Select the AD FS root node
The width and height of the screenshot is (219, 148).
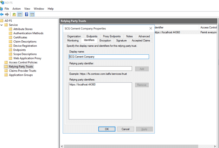click(8, 21)
